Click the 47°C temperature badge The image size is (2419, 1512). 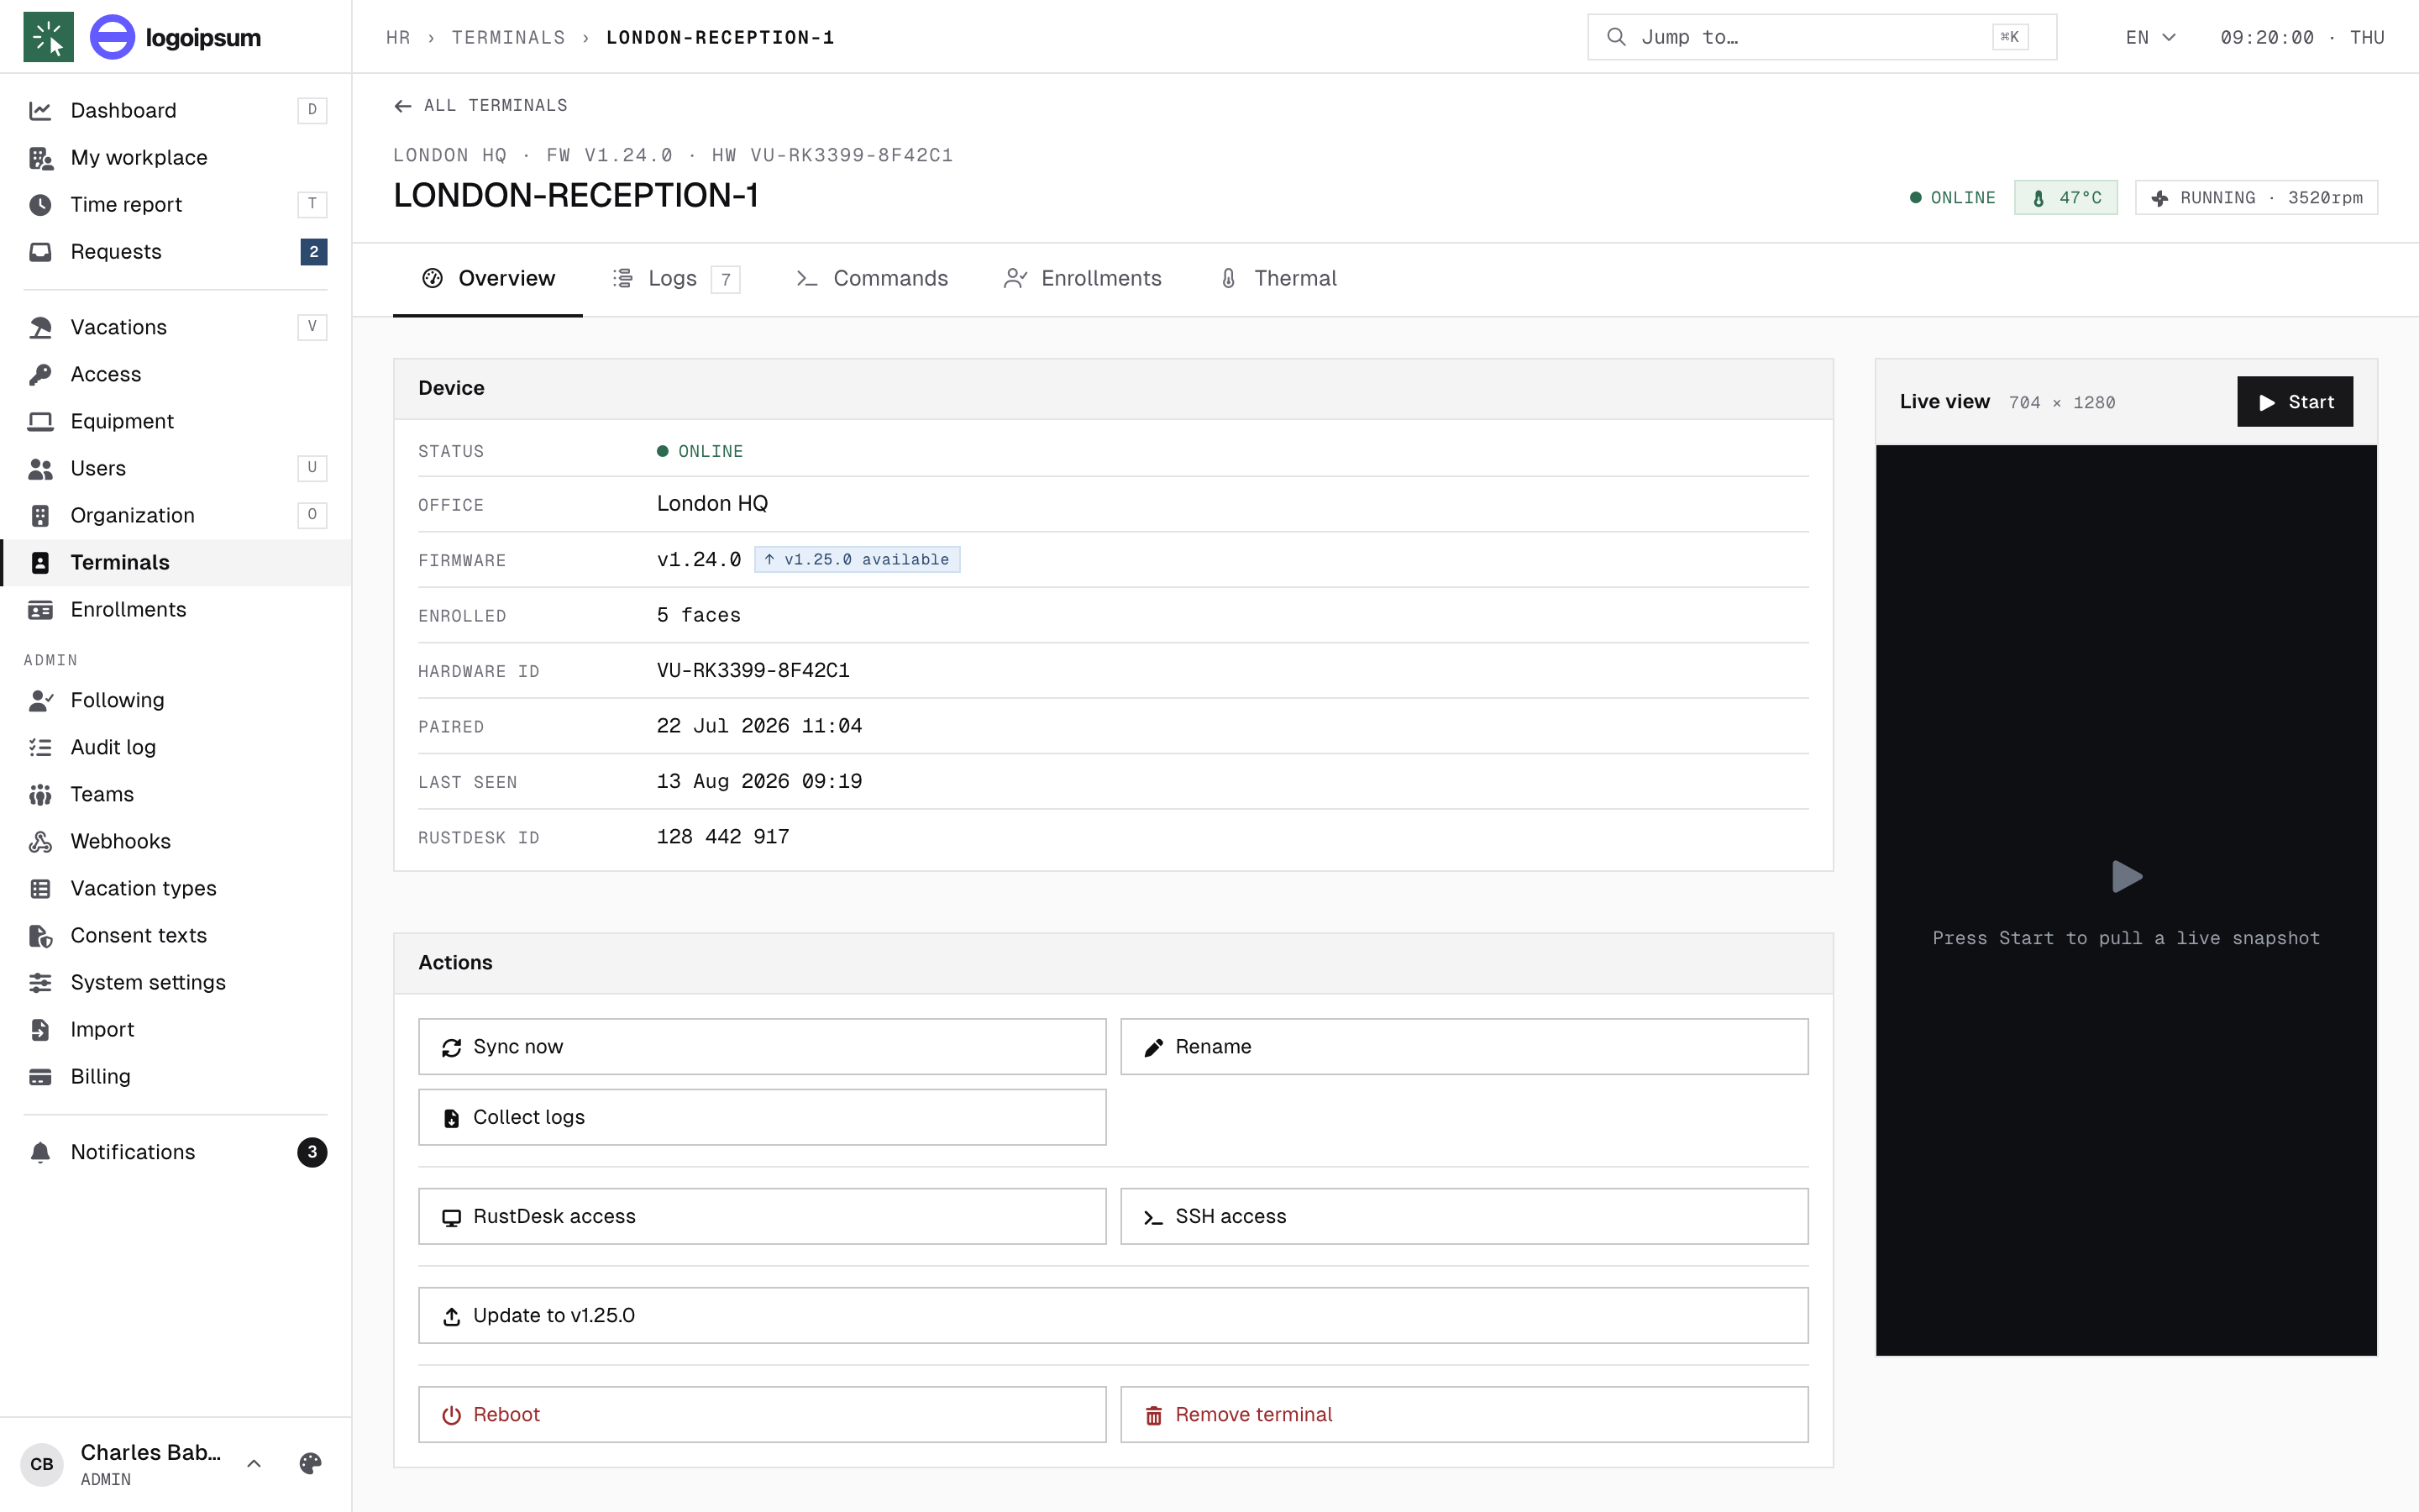[x=2065, y=197]
